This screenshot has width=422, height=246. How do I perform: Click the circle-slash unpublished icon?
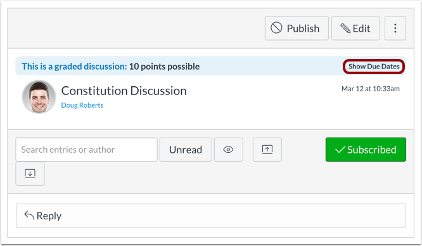(276, 28)
